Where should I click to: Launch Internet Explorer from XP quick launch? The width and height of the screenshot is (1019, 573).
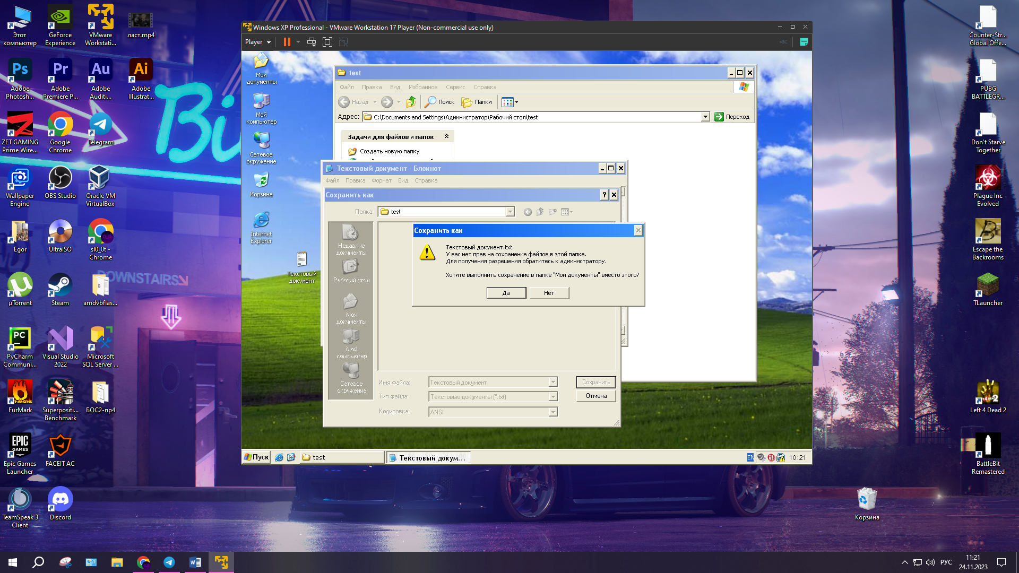279,457
